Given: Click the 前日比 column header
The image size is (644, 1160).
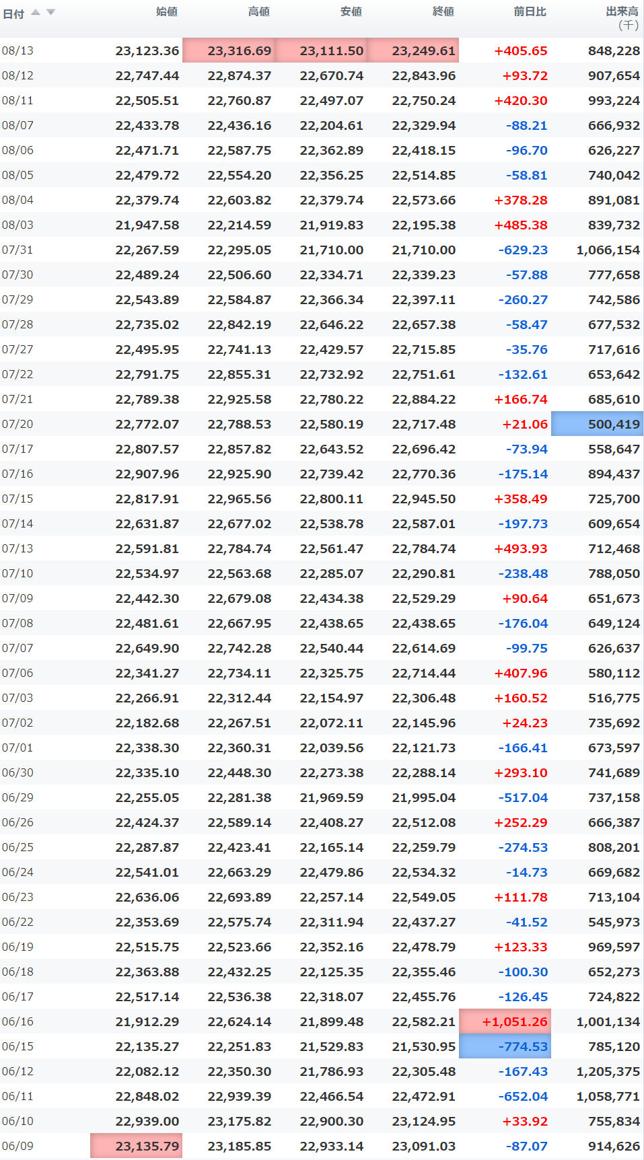Looking at the screenshot, I should pyautogui.click(x=530, y=11).
